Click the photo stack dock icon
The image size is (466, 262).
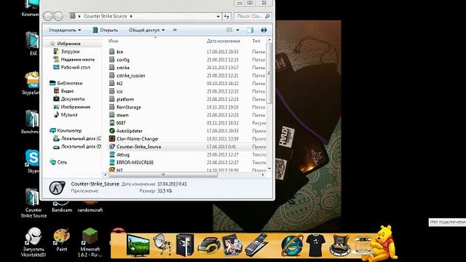click(232, 245)
